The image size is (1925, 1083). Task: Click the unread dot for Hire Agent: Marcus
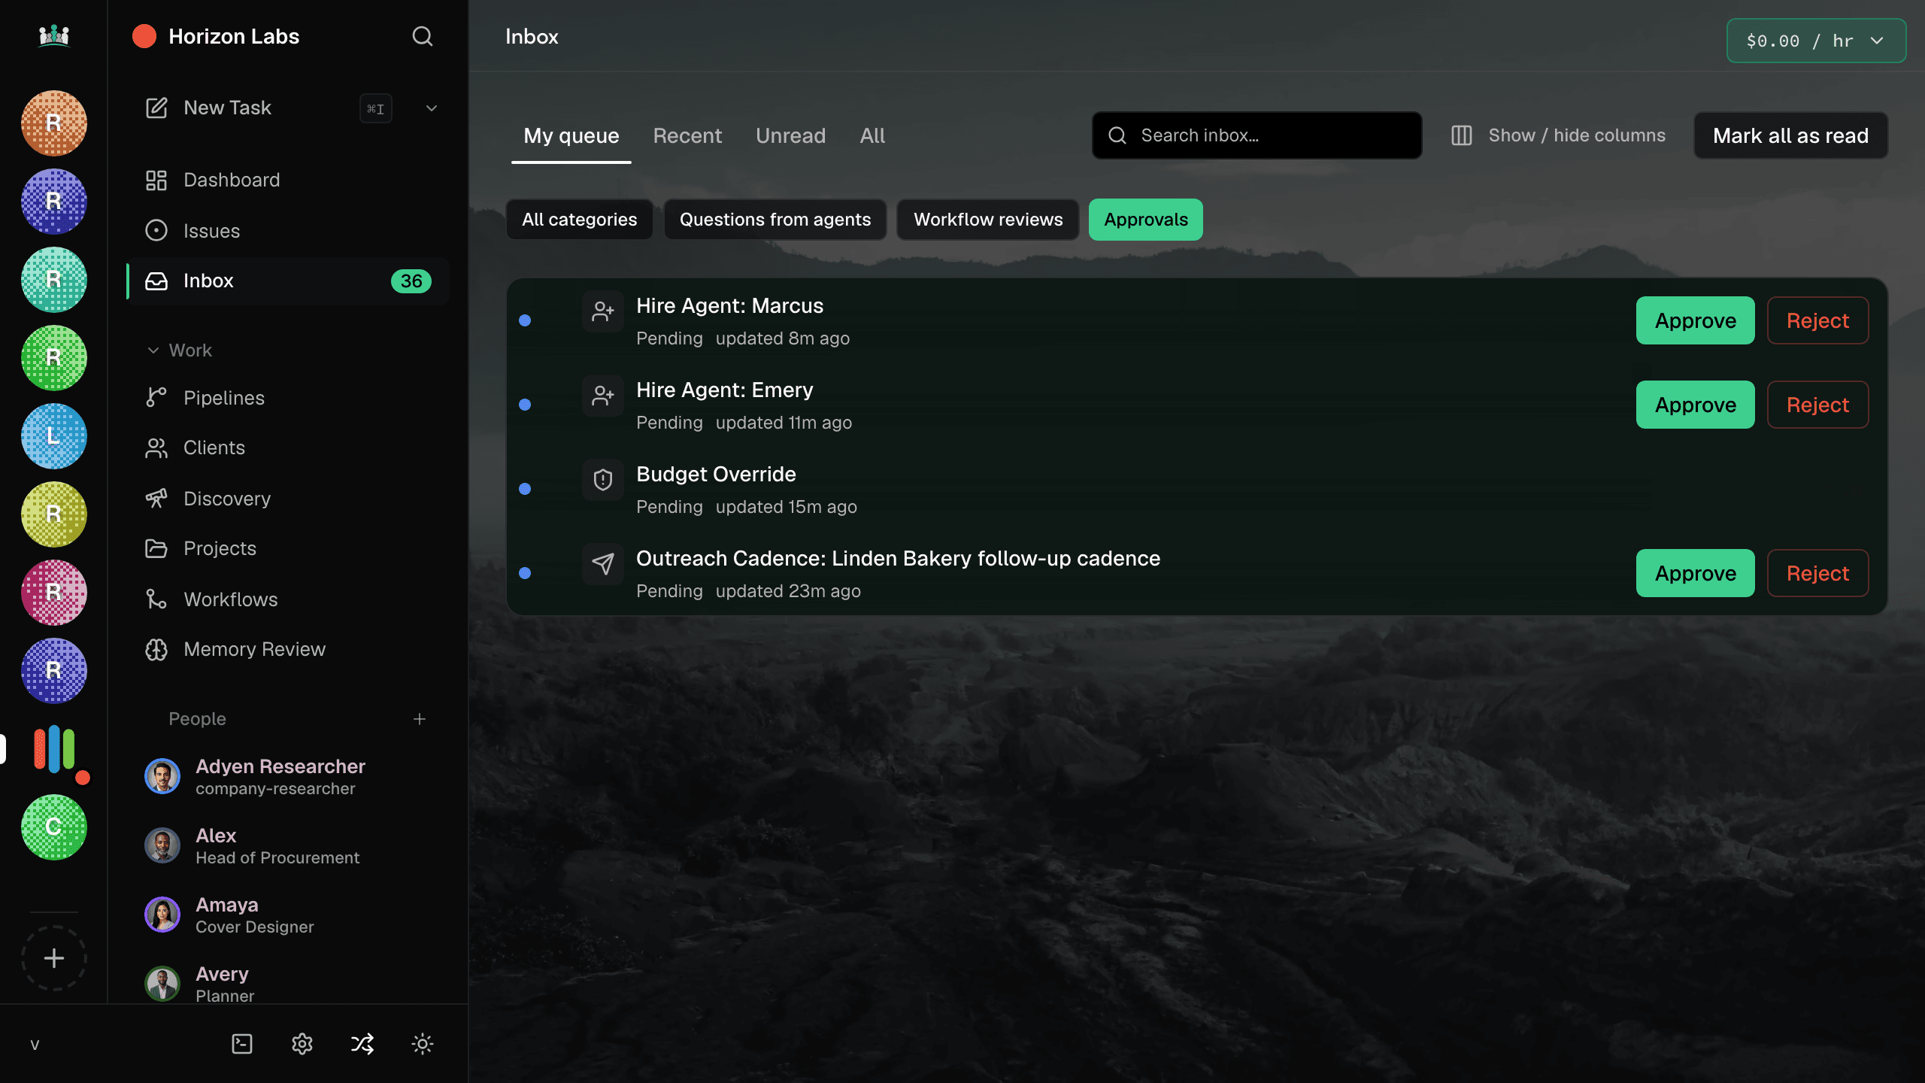[525, 320]
